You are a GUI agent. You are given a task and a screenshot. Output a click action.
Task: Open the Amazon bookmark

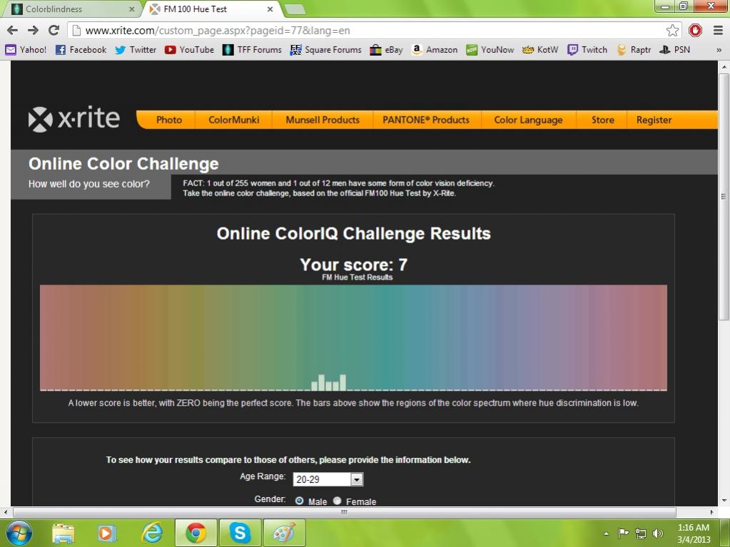pyautogui.click(x=435, y=50)
